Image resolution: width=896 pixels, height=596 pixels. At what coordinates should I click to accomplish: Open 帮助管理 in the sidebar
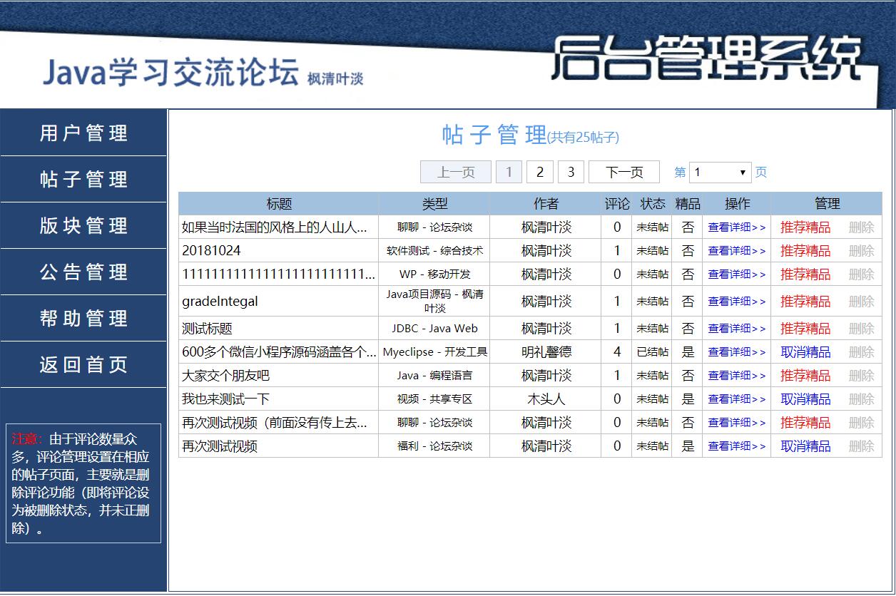coord(83,319)
